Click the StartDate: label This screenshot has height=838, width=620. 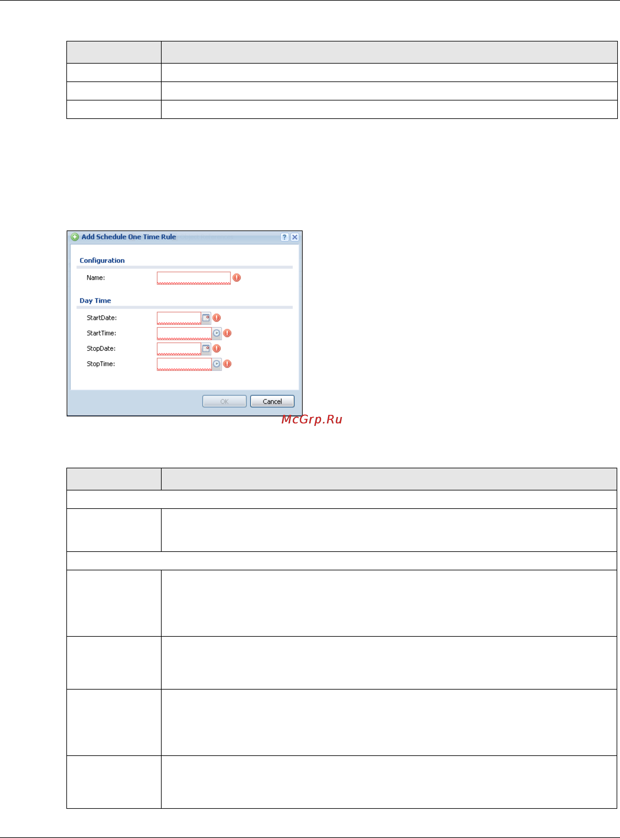(102, 318)
